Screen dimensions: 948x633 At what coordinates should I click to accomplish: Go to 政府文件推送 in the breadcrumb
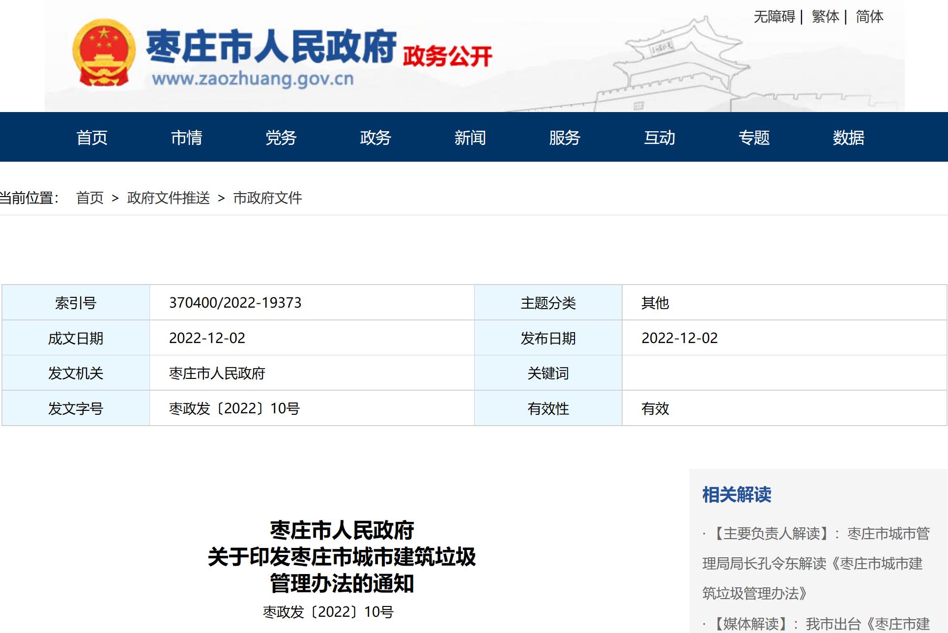click(169, 198)
